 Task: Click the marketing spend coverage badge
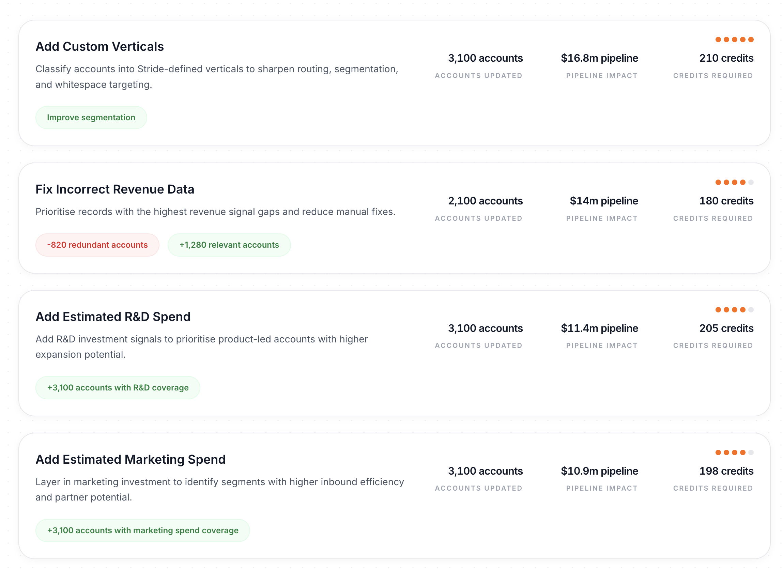[142, 530]
